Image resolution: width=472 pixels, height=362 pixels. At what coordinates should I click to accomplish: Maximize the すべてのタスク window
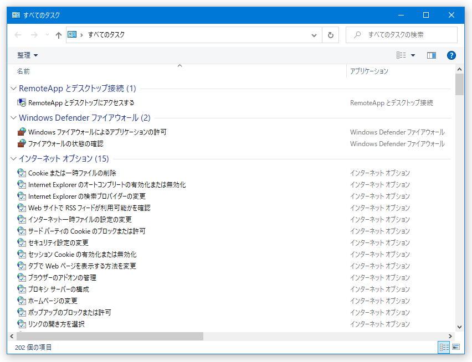point(426,15)
